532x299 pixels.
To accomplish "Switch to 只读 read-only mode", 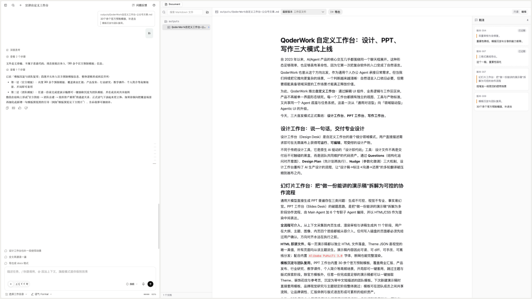I will (x=516, y=12).
